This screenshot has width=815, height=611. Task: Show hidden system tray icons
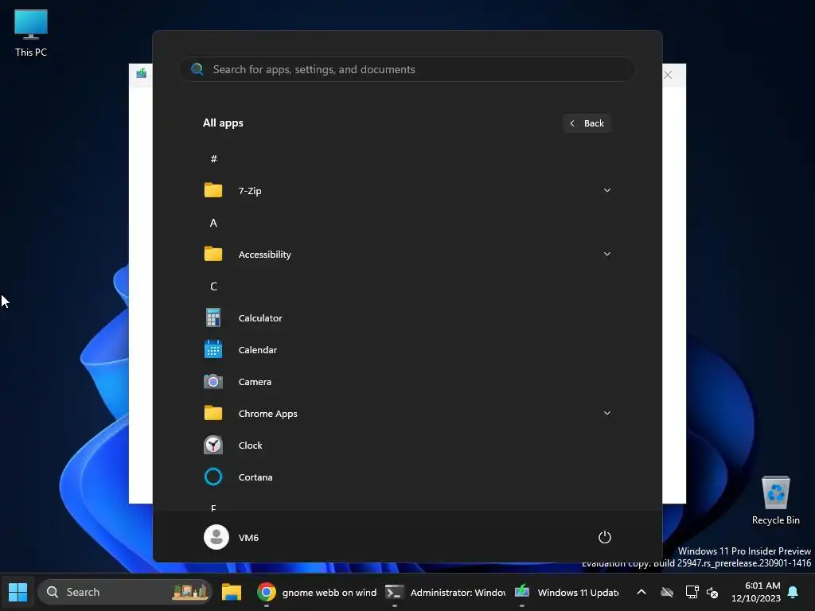point(641,592)
